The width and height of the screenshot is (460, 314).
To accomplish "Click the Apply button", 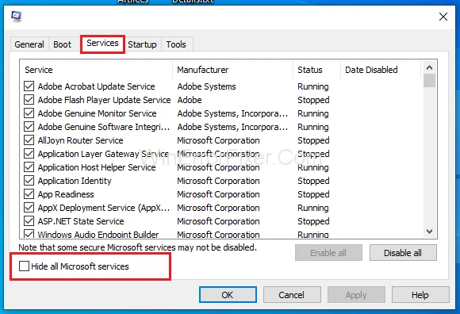I will 356,295.
